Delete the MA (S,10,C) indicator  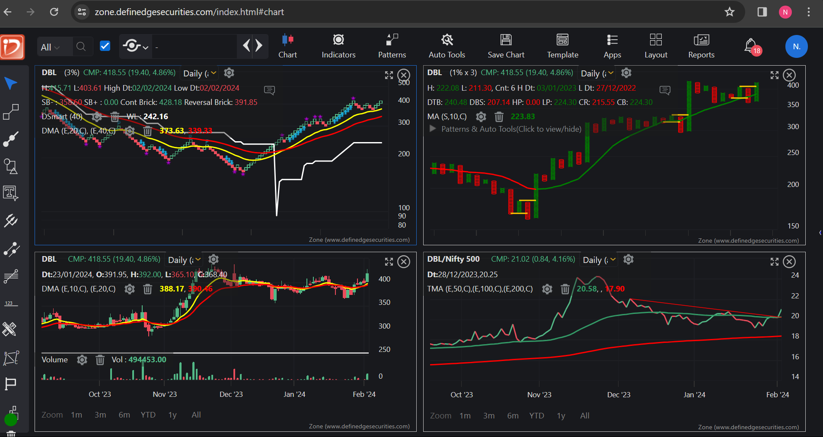(x=499, y=117)
